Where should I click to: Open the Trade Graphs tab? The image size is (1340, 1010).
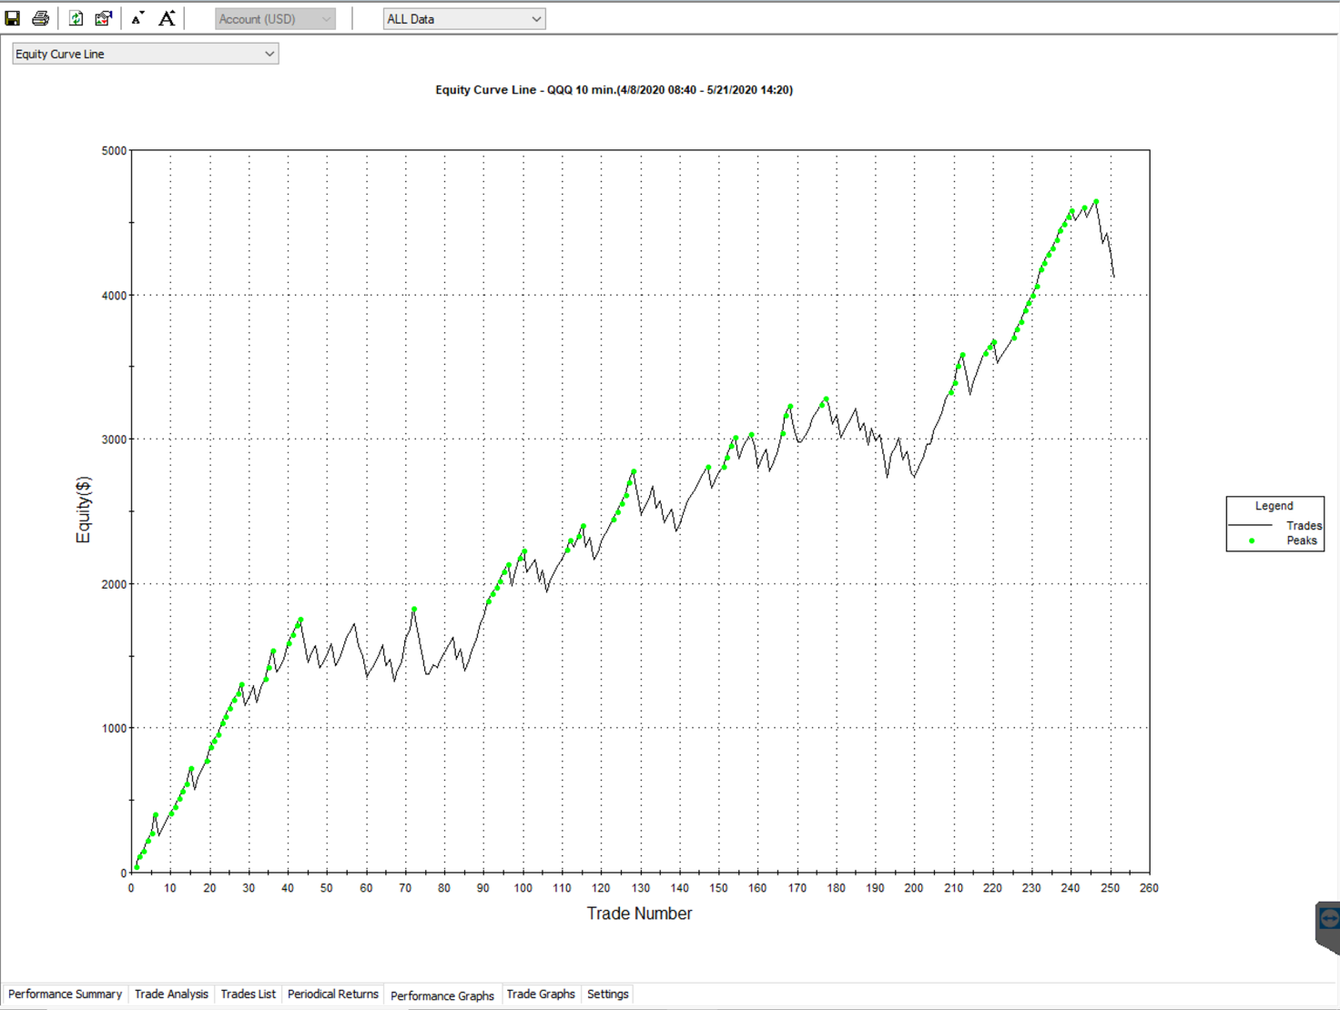(541, 994)
